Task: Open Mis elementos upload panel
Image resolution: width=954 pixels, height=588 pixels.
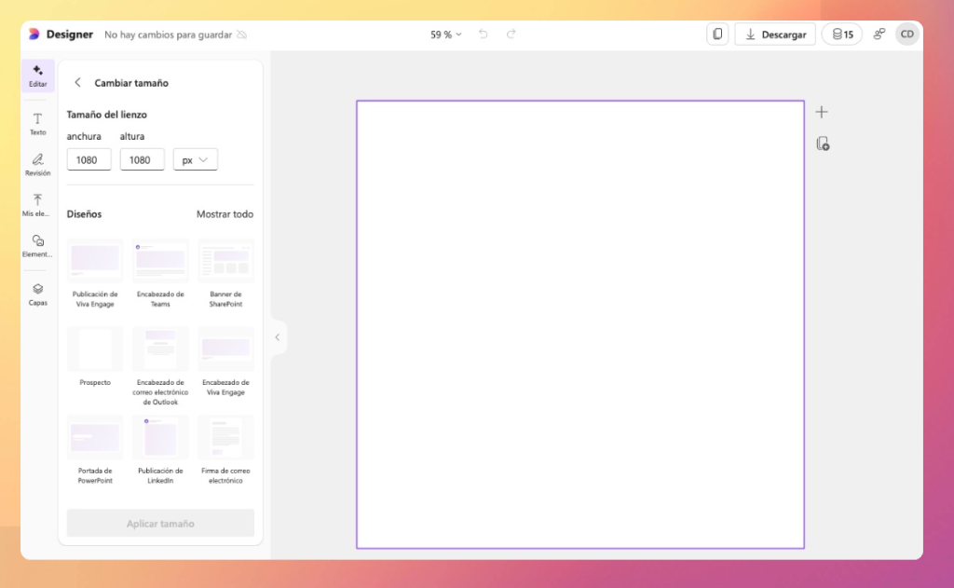Action: [38, 205]
